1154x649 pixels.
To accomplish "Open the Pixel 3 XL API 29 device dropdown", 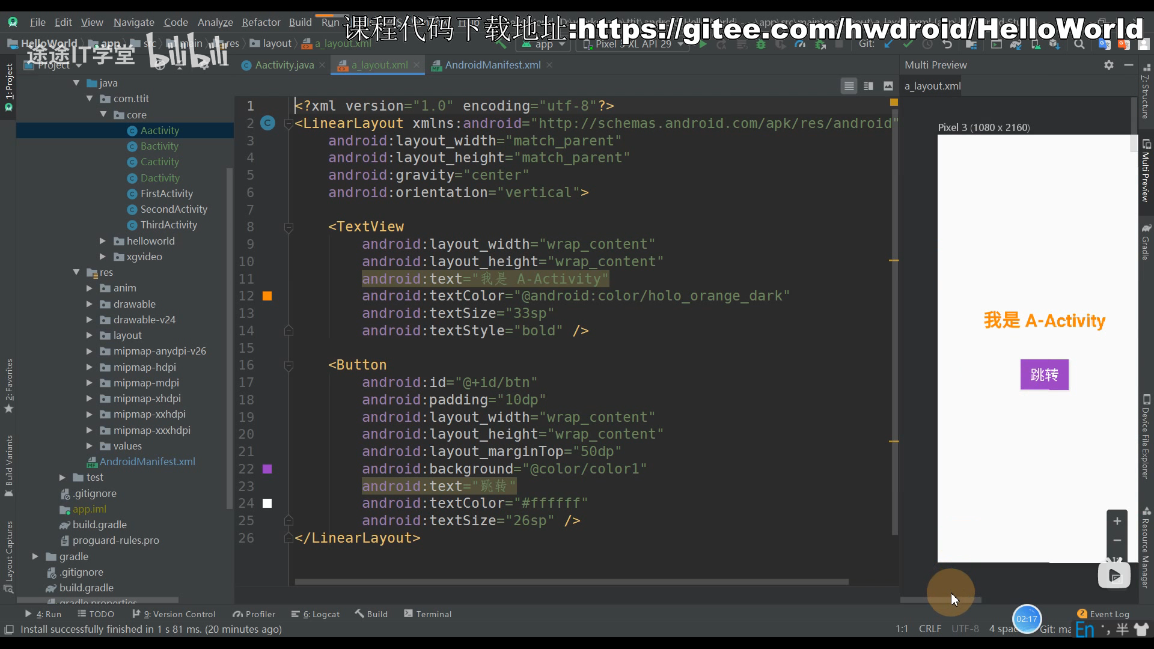I will click(633, 44).
